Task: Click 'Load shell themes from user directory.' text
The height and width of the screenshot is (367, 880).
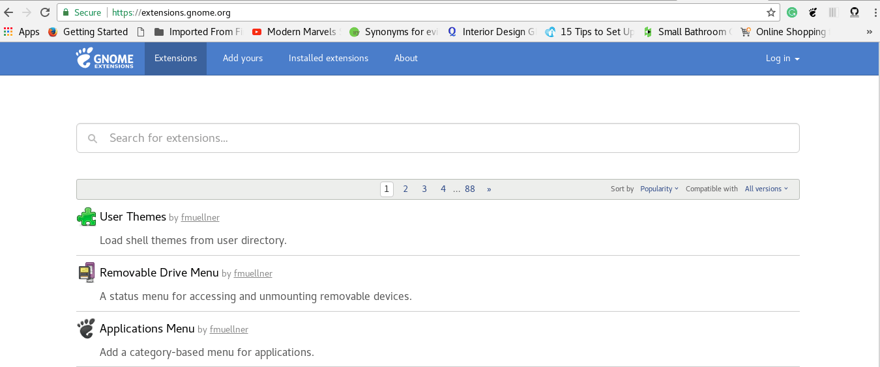Action: (x=193, y=240)
